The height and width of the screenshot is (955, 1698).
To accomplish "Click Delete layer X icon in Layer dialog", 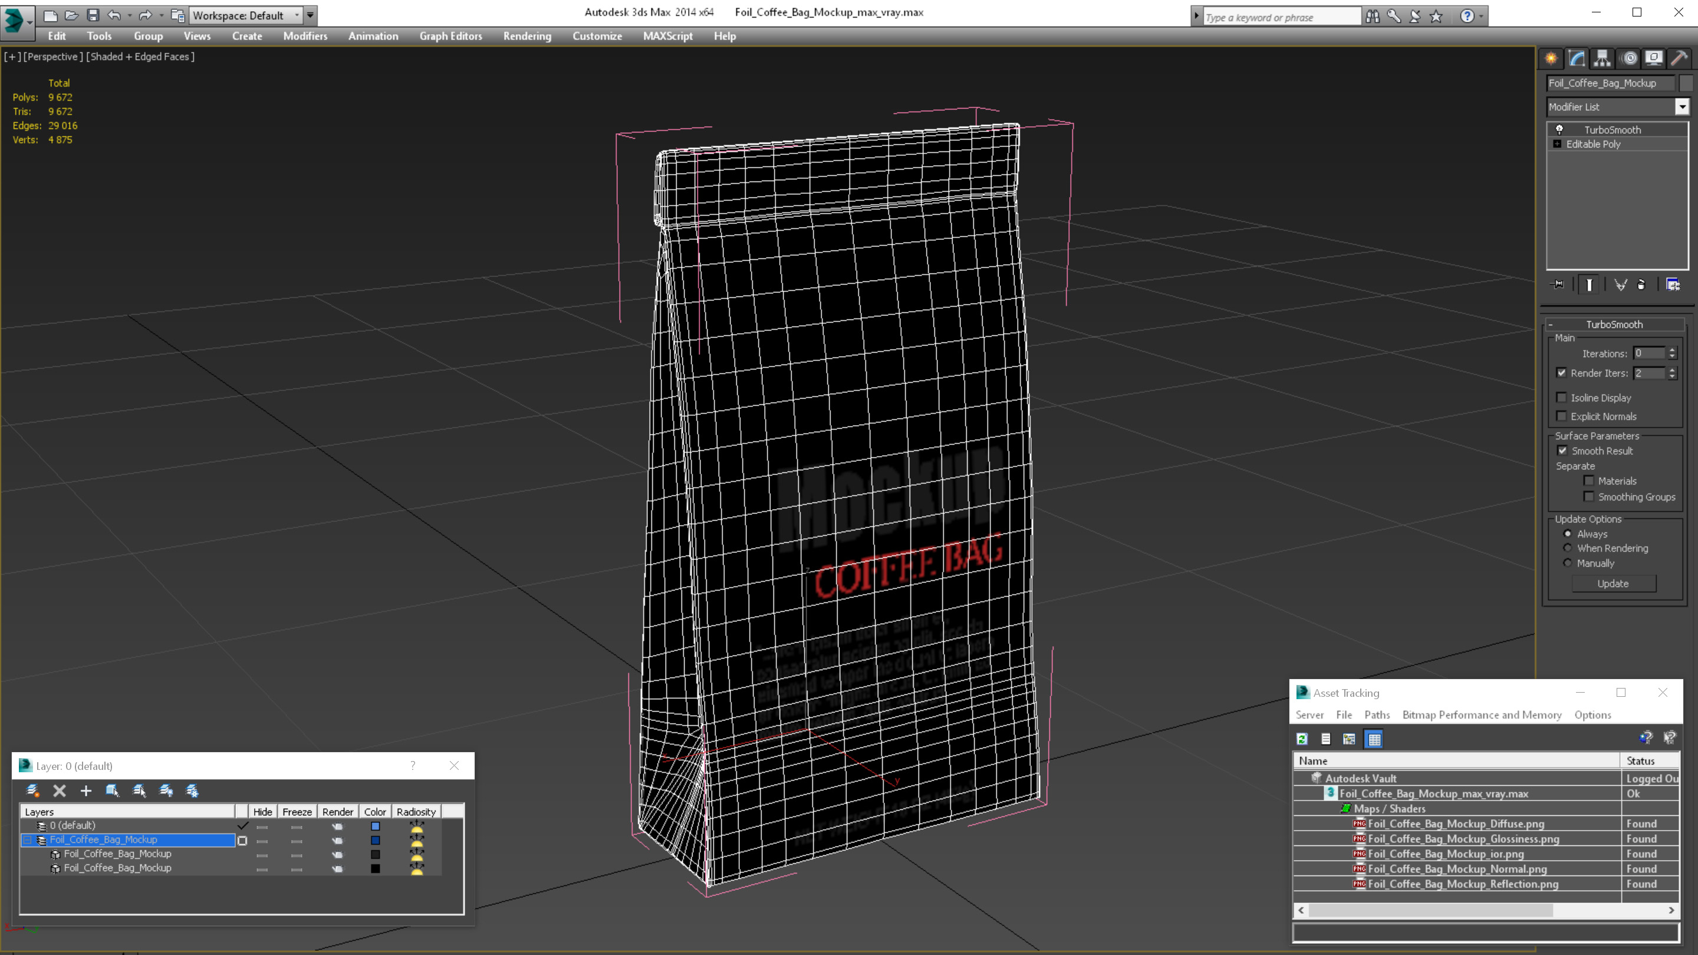I will (x=60, y=790).
